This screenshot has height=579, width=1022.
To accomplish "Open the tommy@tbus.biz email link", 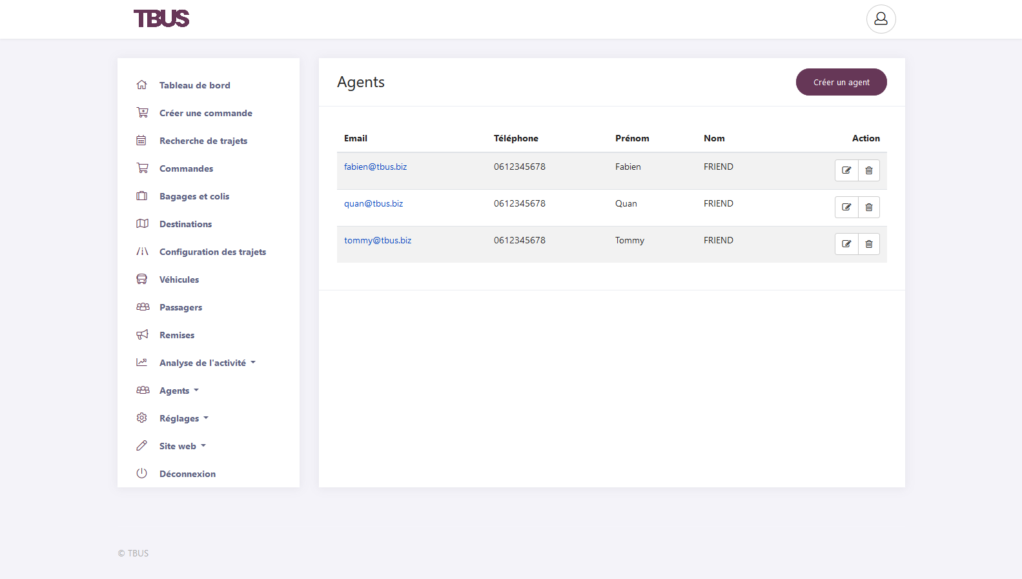I will 378,240.
